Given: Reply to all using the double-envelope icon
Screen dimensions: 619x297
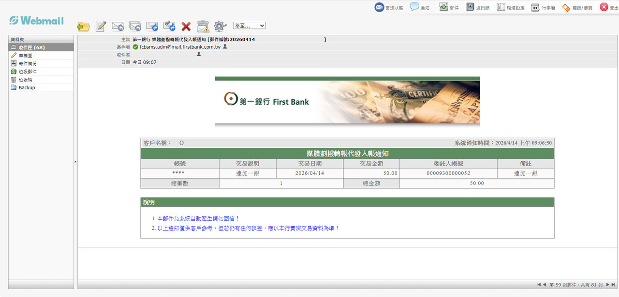Looking at the screenshot, I should tap(135, 26).
